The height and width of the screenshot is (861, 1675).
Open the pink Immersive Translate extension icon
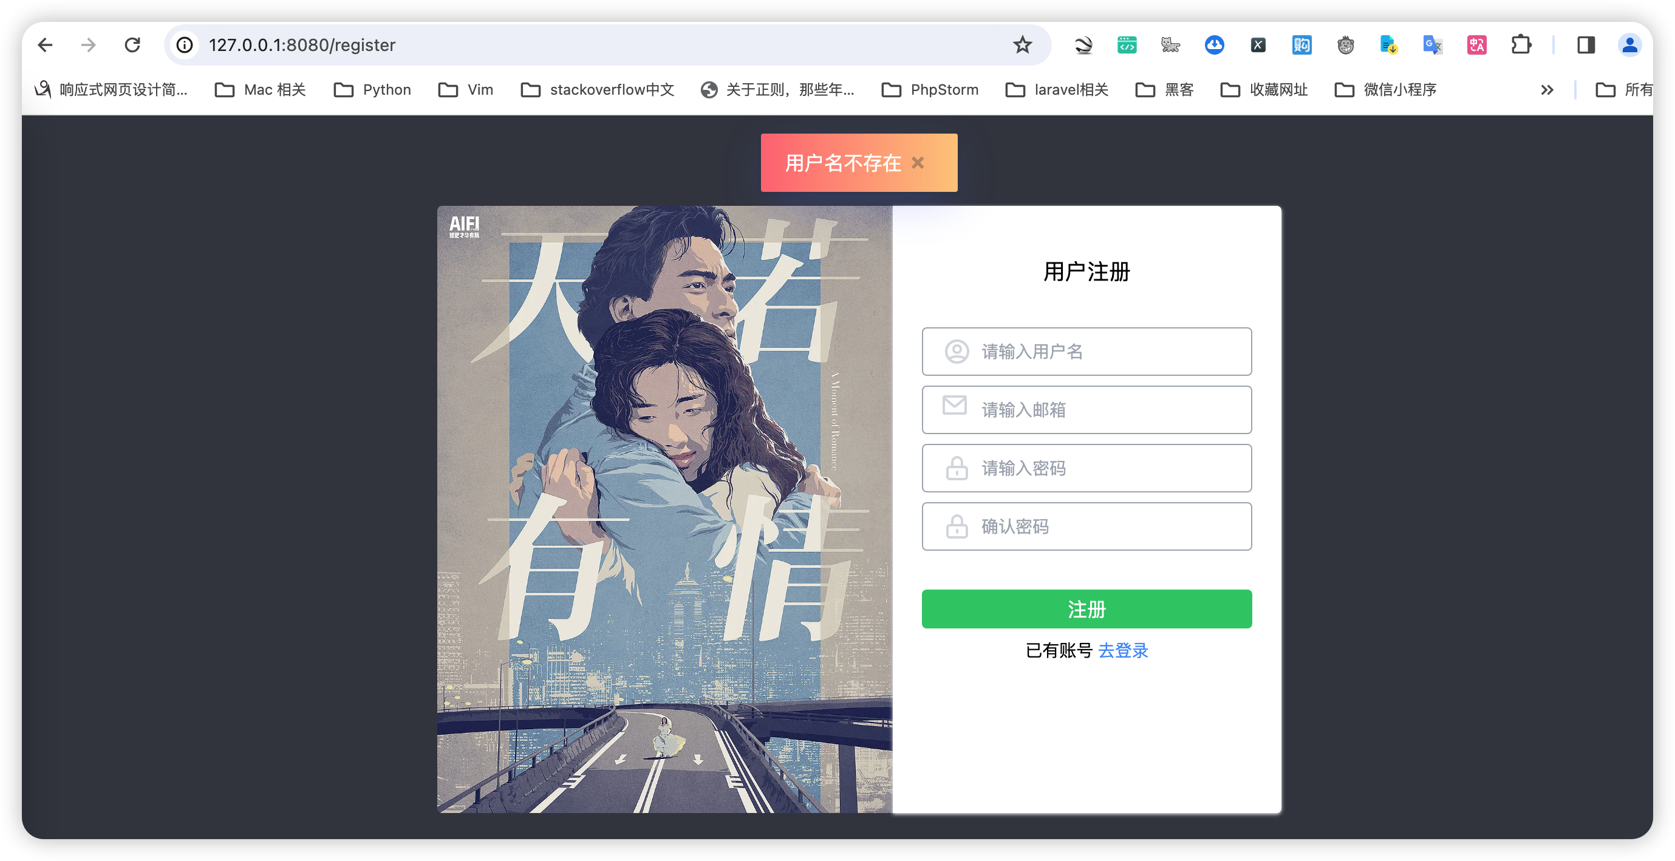pos(1476,44)
